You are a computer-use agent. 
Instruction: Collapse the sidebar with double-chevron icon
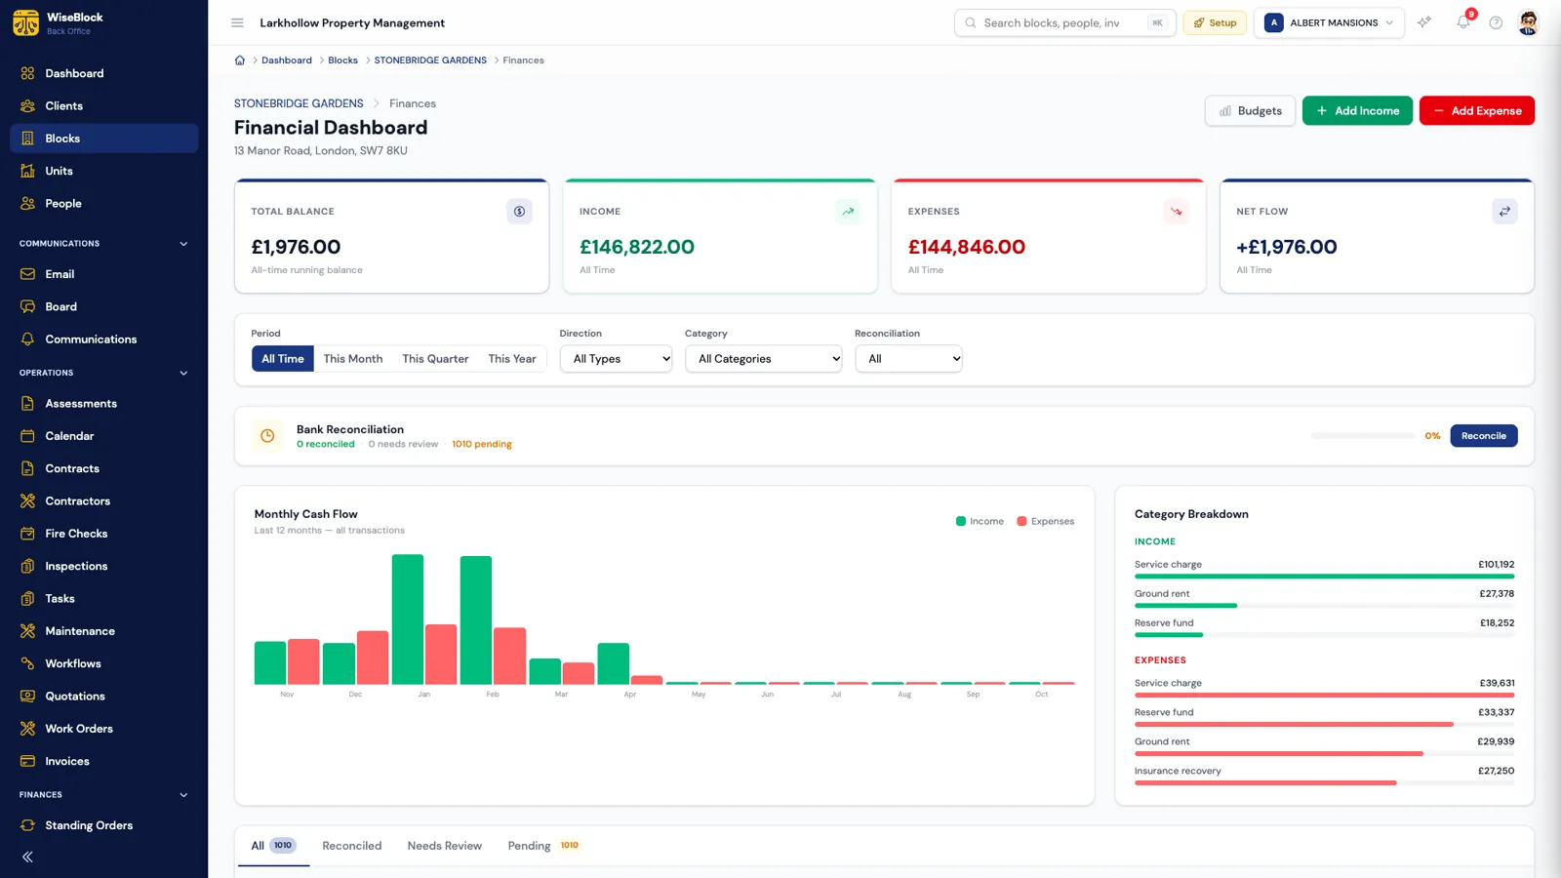click(27, 857)
